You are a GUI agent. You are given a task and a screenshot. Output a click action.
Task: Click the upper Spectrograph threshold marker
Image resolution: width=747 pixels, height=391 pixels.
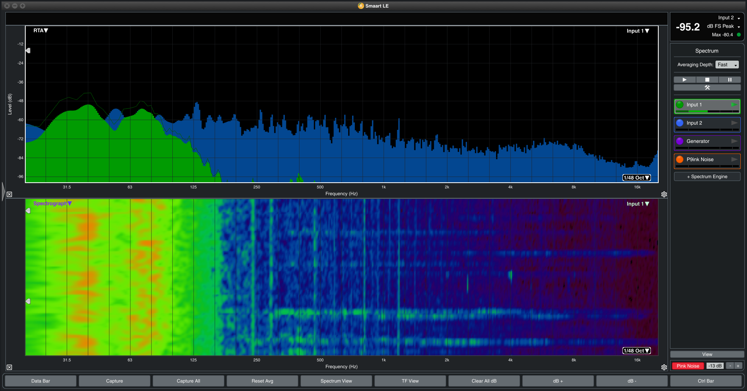[x=28, y=211]
